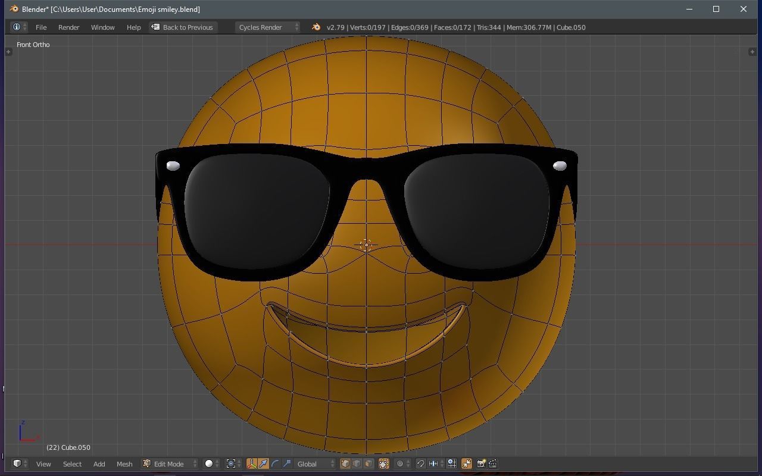Switch to face select mode

coord(368,464)
